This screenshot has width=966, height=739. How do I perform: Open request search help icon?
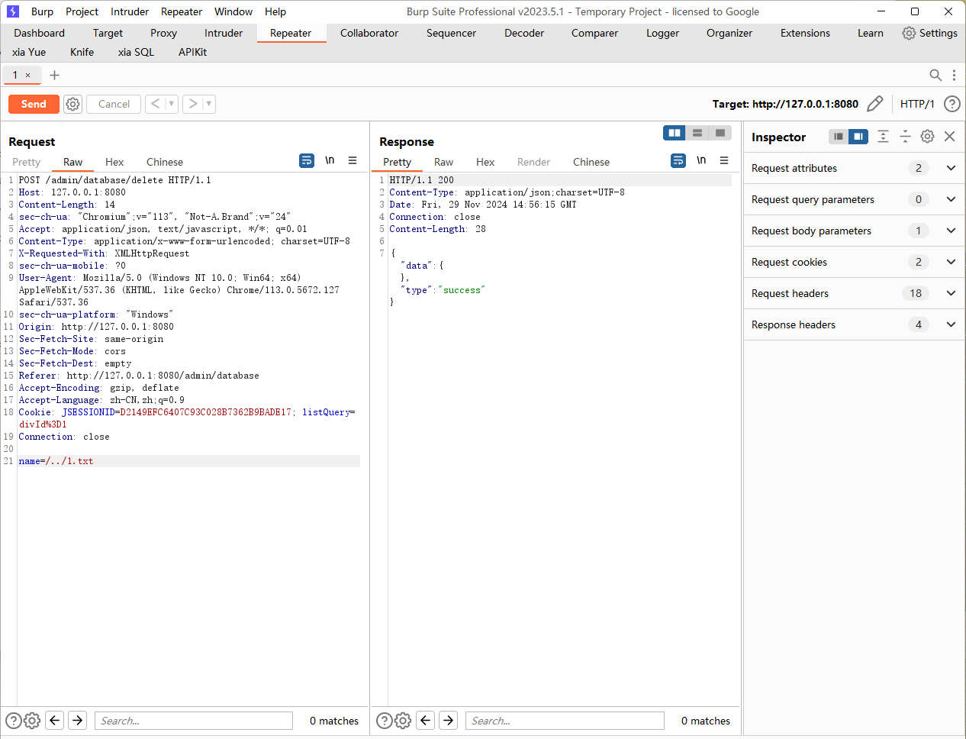[14, 720]
